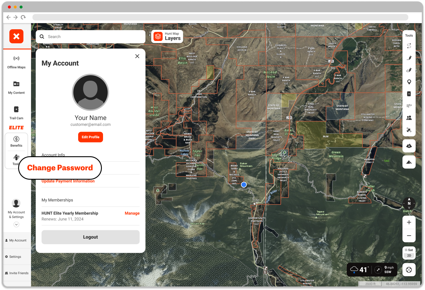Click the orange onX logo icon
This screenshot has height=290, width=425.
[x=16, y=36]
